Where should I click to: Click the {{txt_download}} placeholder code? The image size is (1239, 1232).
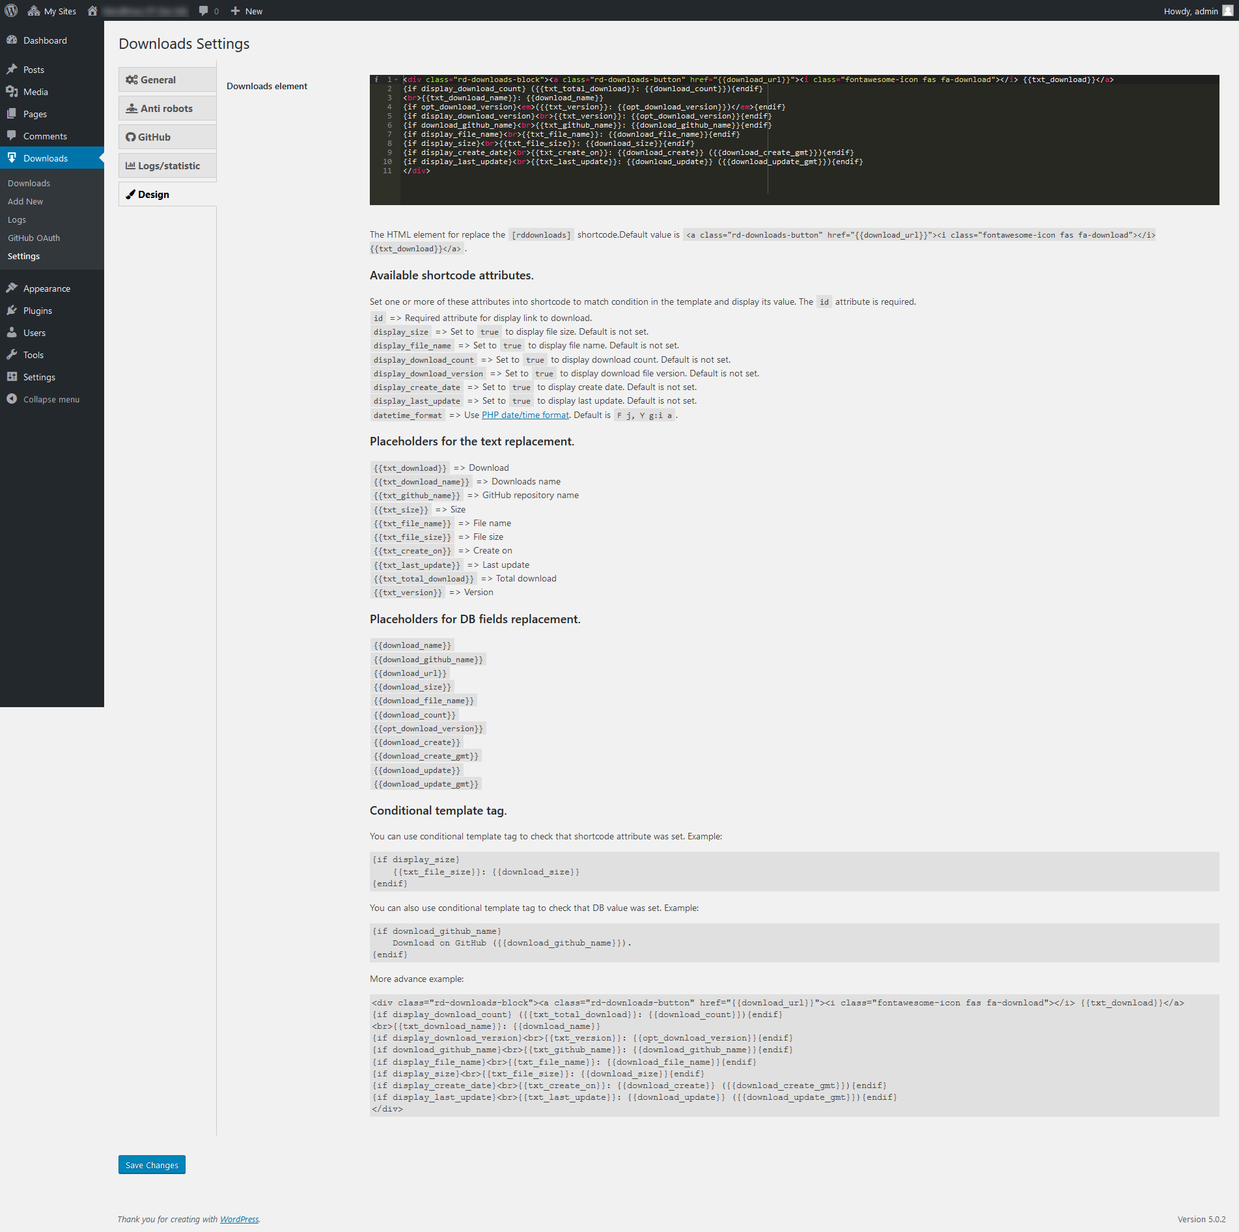410,468
